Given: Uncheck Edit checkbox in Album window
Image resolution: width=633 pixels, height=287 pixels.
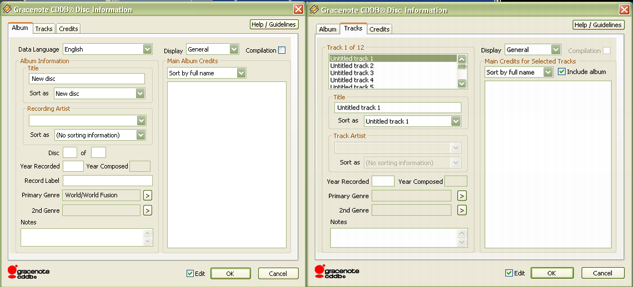Looking at the screenshot, I should [x=190, y=273].
